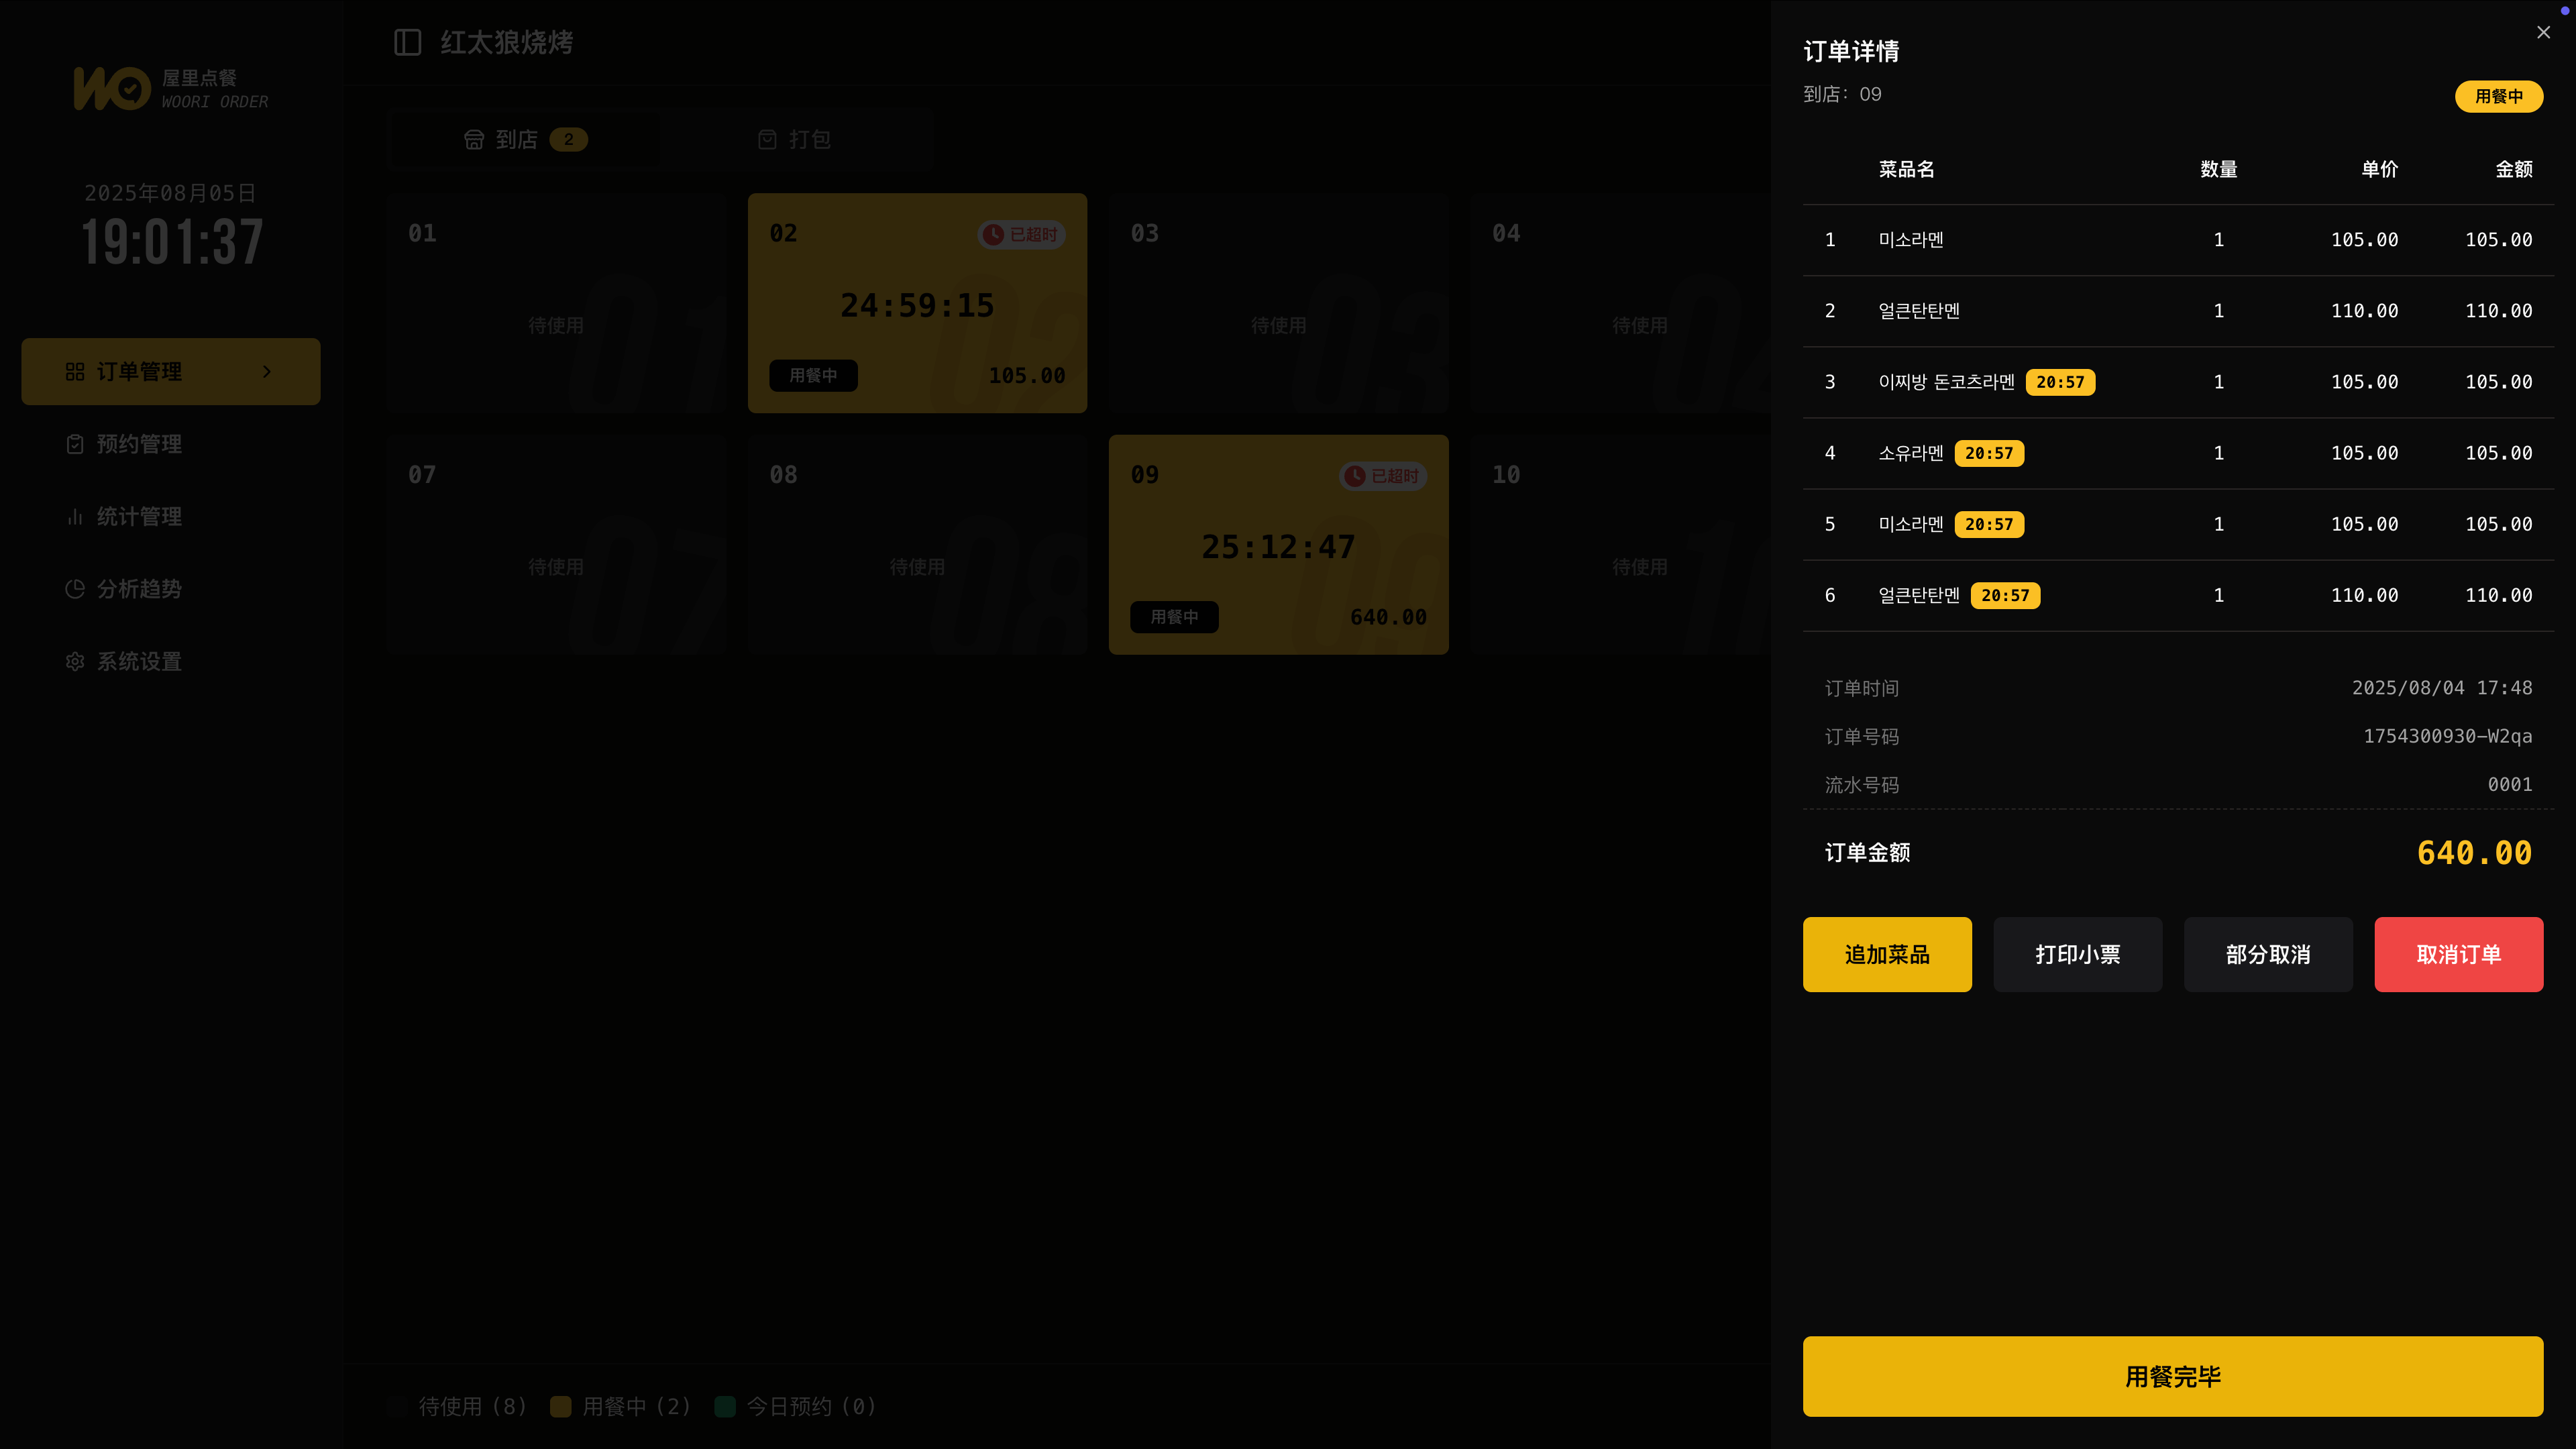
Task: Select the table 02 card
Action: 916,303
